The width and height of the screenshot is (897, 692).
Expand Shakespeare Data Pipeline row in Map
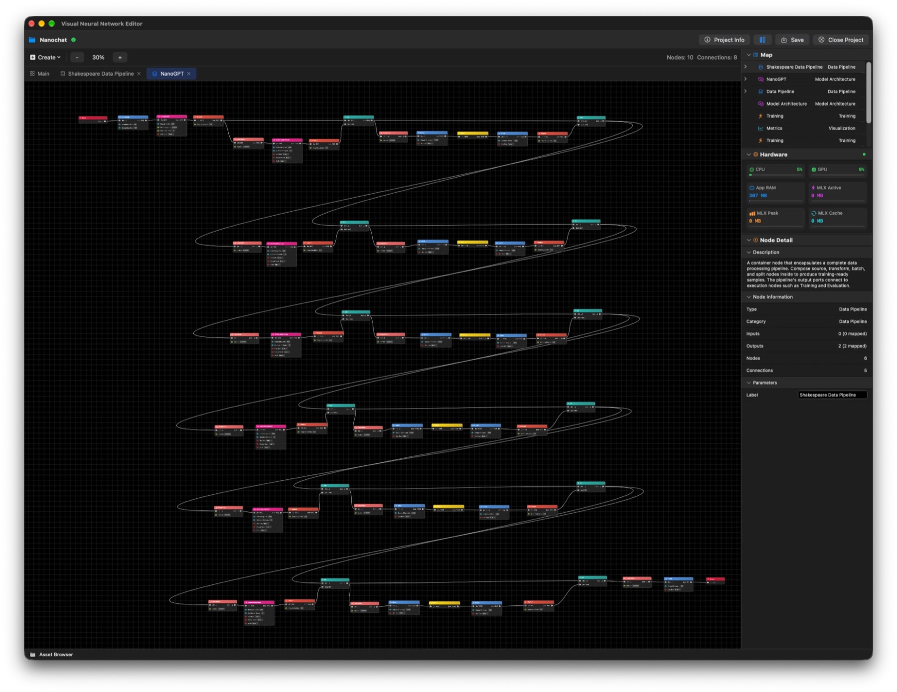(746, 67)
